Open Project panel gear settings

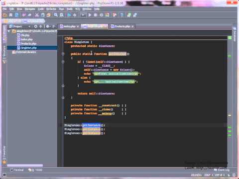click(48, 26)
